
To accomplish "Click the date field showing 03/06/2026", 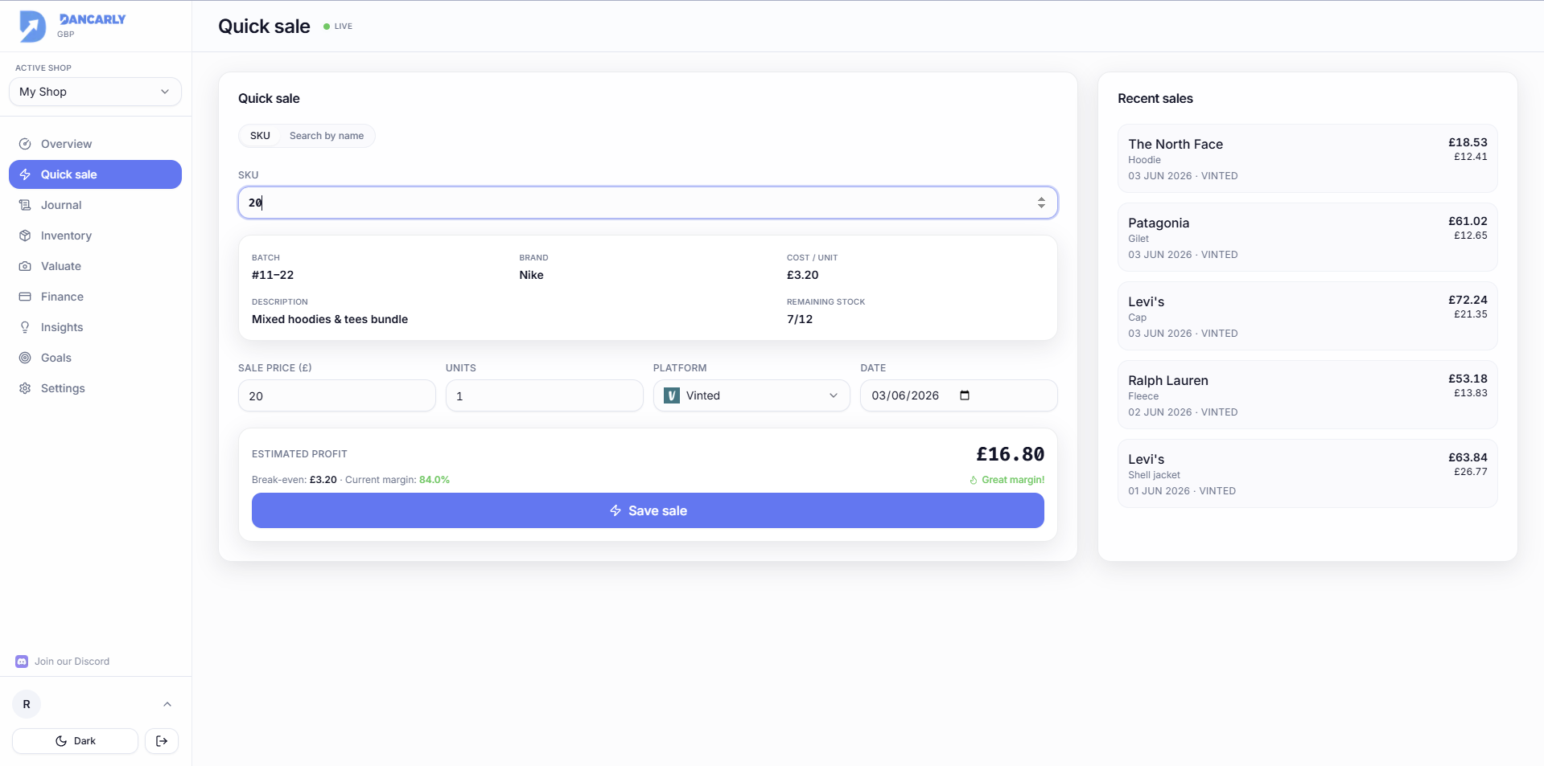I will click(x=958, y=395).
